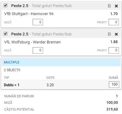Click the B icon on Wolfsburg bet
The image size is (122, 114).
(109, 34)
